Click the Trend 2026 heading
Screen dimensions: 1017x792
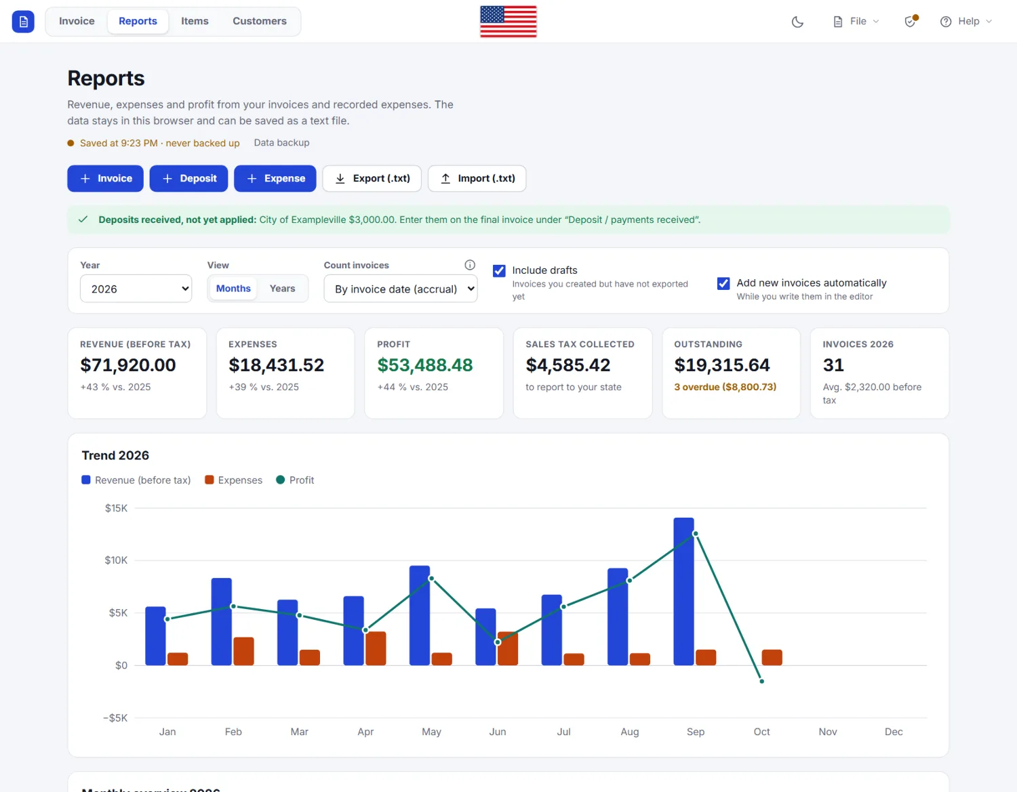click(115, 455)
